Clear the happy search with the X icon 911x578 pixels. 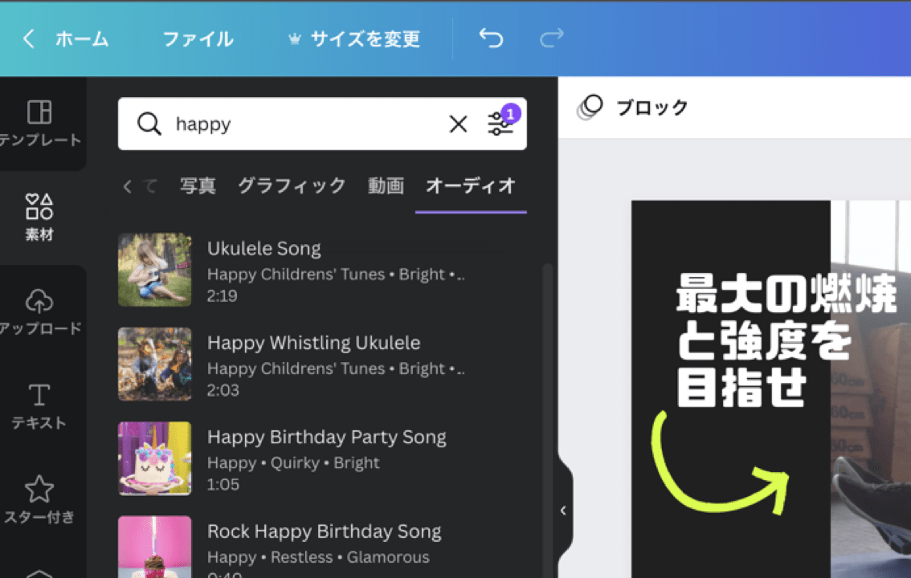pos(458,124)
